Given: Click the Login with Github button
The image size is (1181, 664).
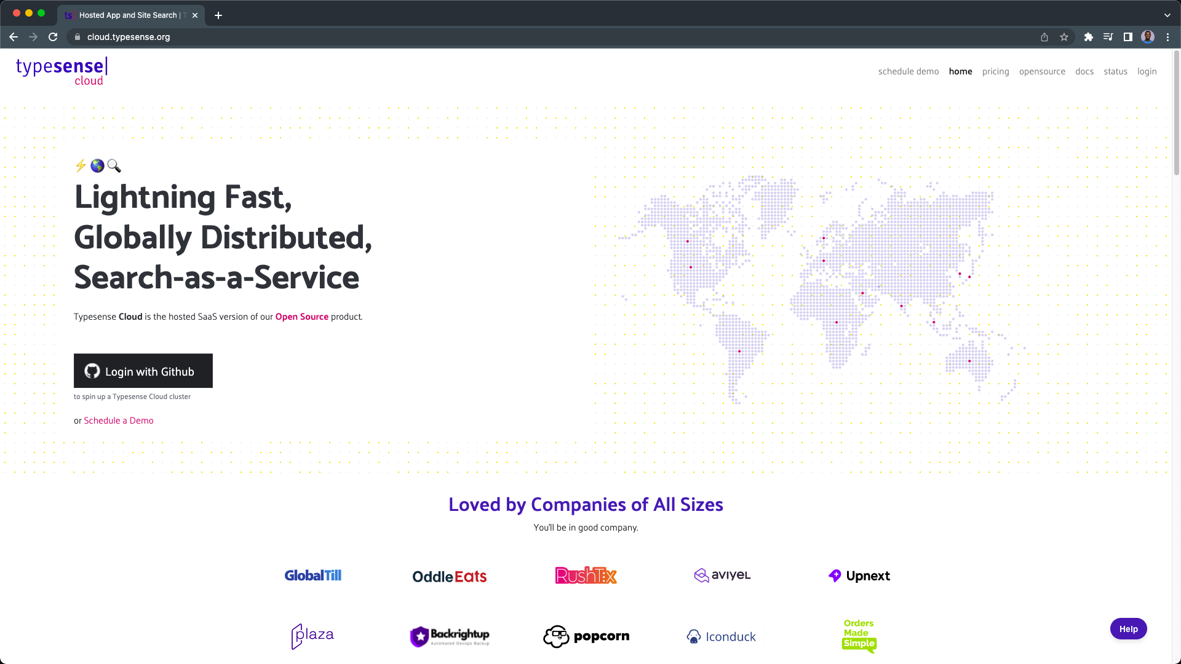Looking at the screenshot, I should 143,371.
